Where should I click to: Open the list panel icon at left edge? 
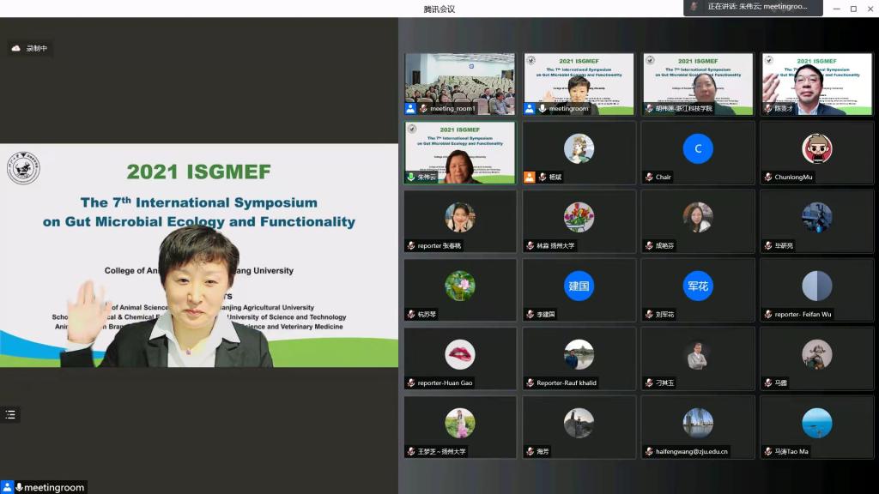click(10, 415)
